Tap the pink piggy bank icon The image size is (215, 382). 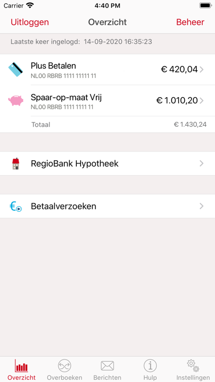(15, 100)
